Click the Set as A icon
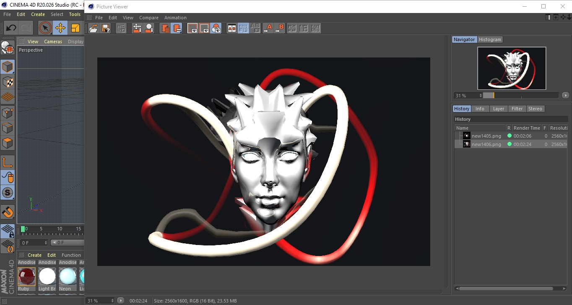The image size is (572, 305). (268, 28)
